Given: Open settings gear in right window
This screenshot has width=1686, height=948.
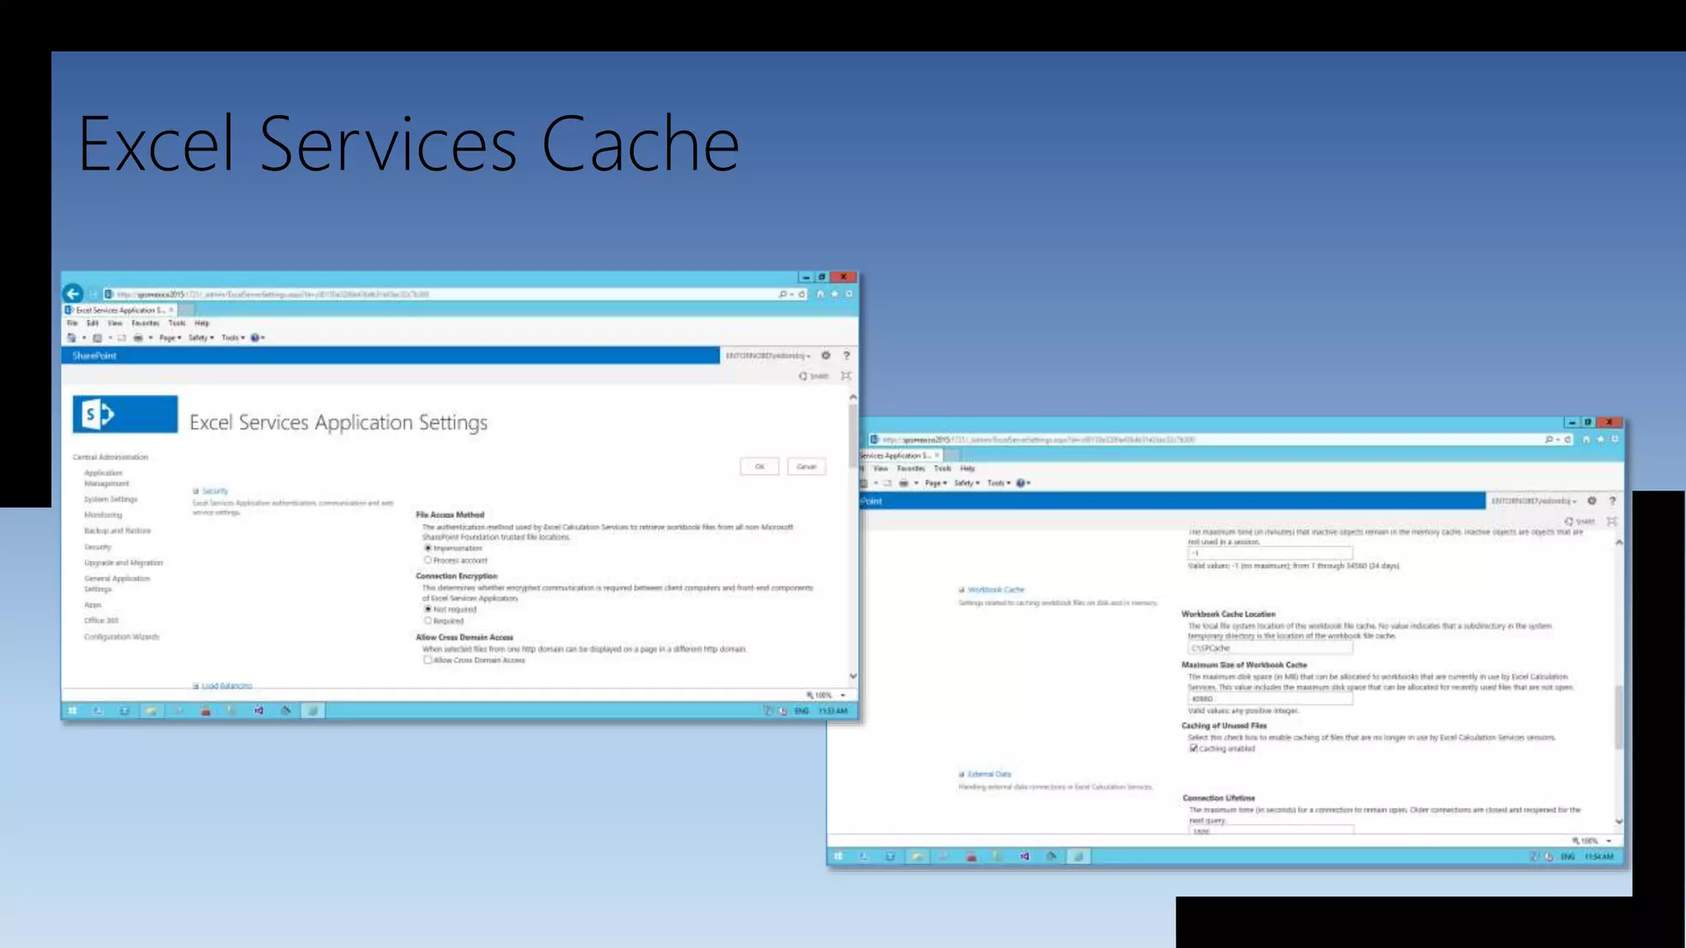Looking at the screenshot, I should [x=1592, y=500].
